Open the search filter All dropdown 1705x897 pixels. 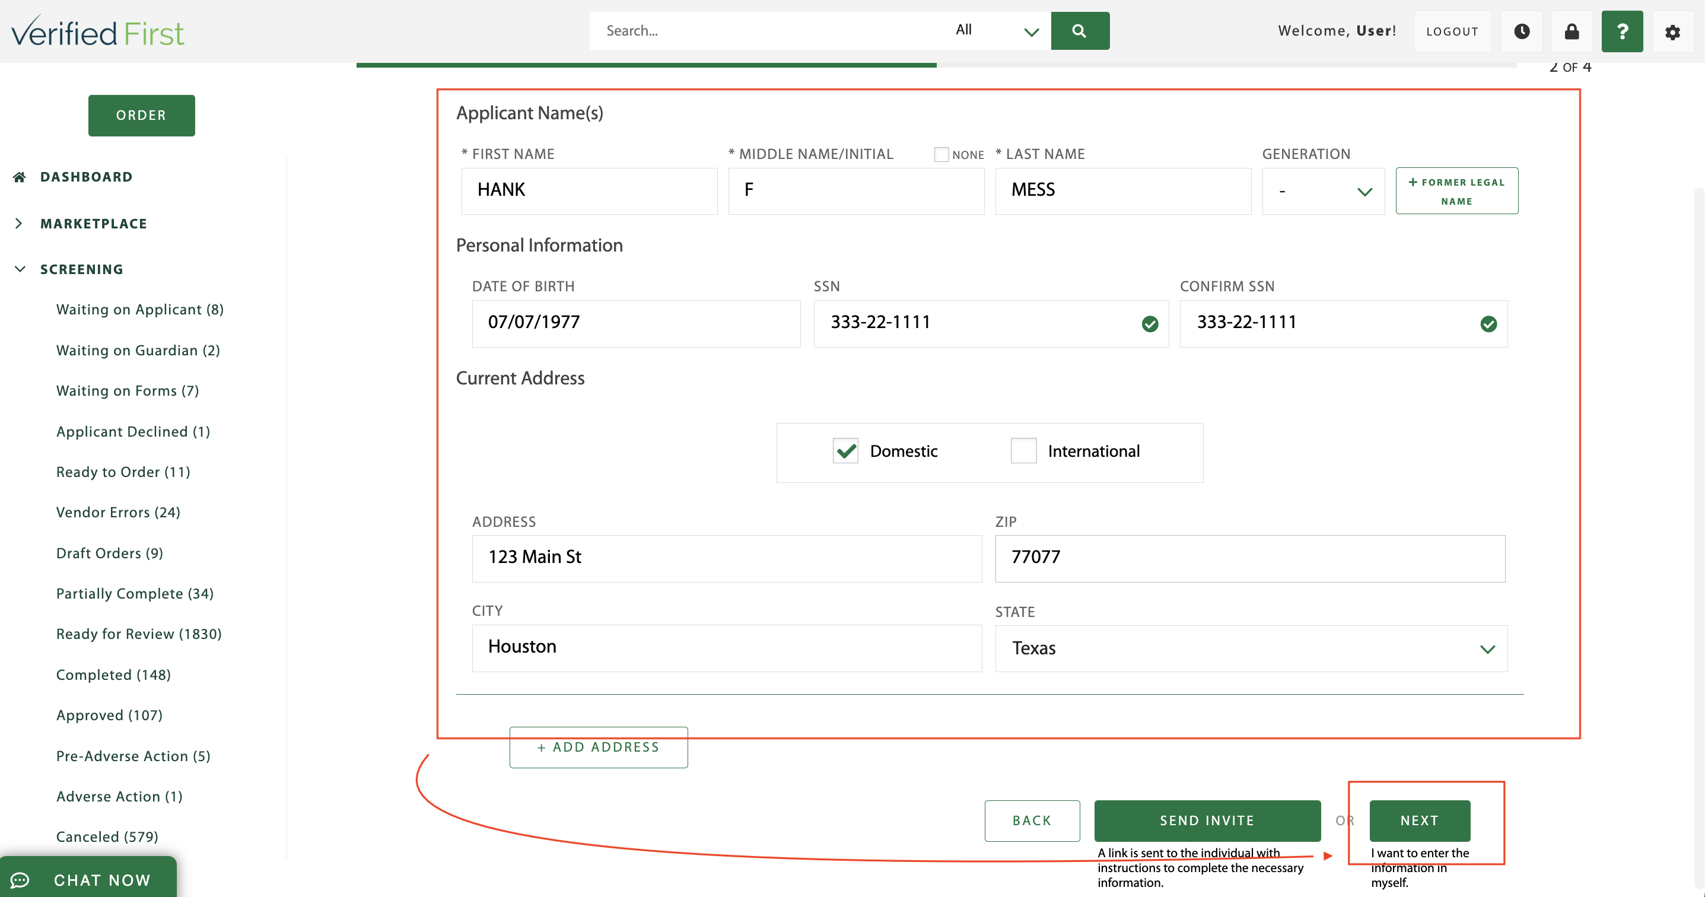996,31
